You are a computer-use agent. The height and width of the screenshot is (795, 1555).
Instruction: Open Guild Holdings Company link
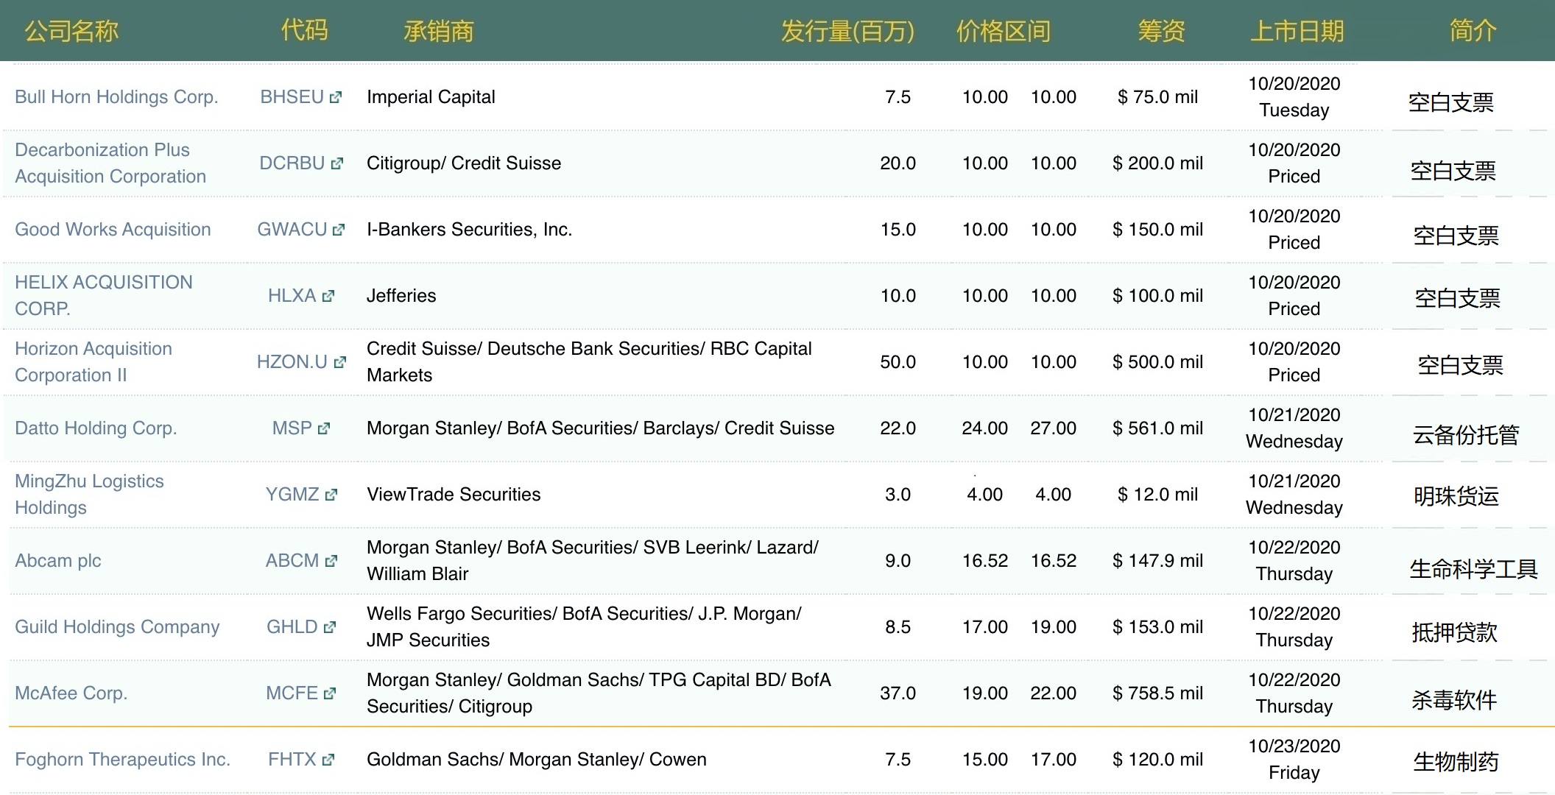[x=117, y=627]
